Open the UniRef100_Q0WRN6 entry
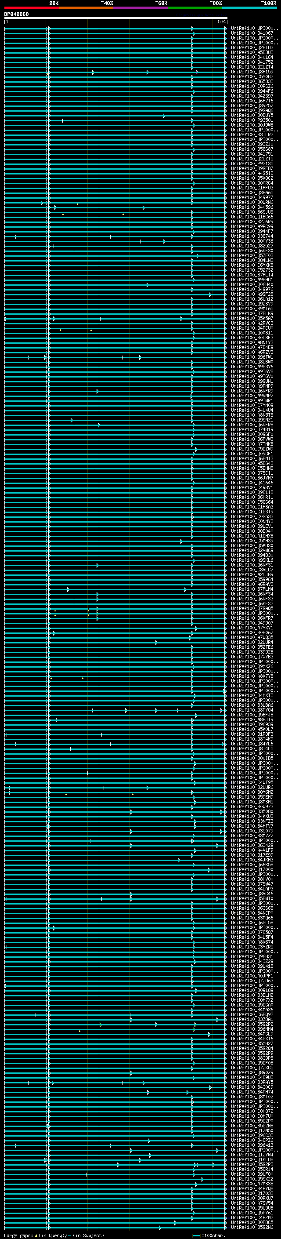Image resolution: width=281 pixels, height=1239 pixels. (252, 203)
